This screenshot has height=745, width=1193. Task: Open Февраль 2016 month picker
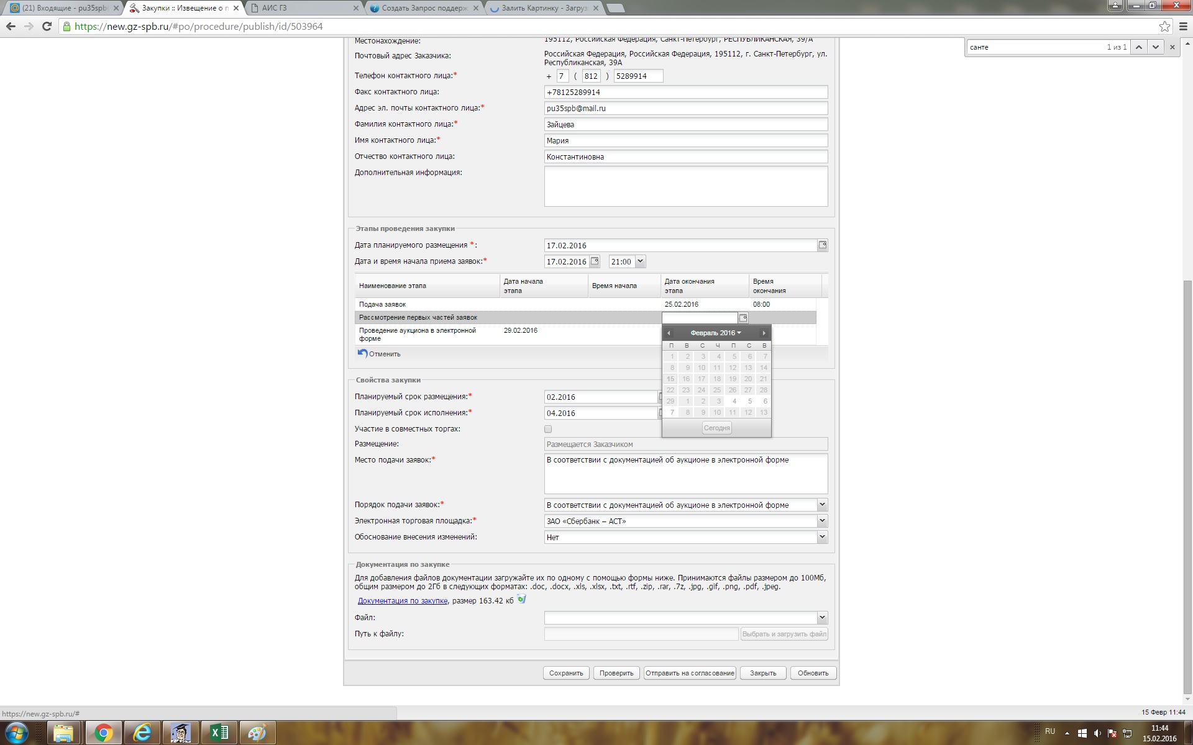[715, 333]
